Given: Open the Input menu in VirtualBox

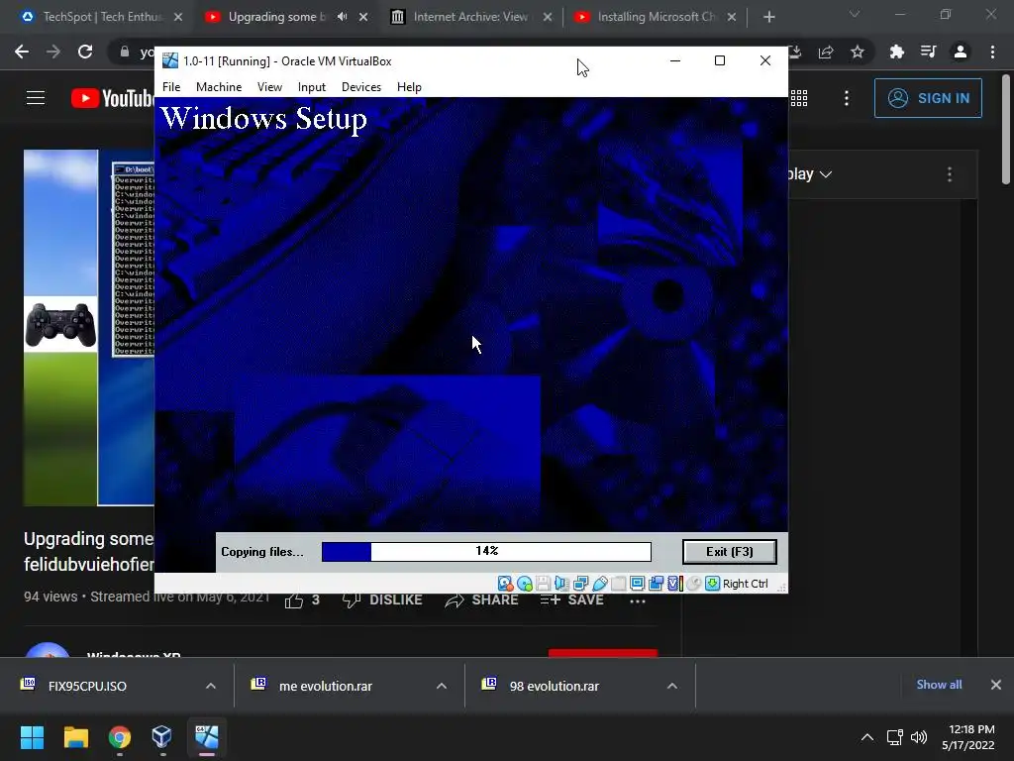Looking at the screenshot, I should (x=312, y=87).
